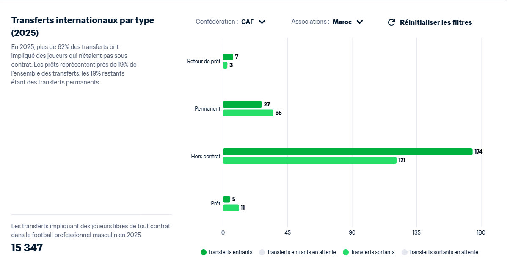
Task: Click the dark green Transferts entrants legend dot
Action: coord(204,252)
